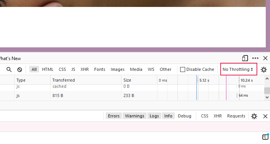
Task: Toggle console Debug filter
Action: [184, 116]
